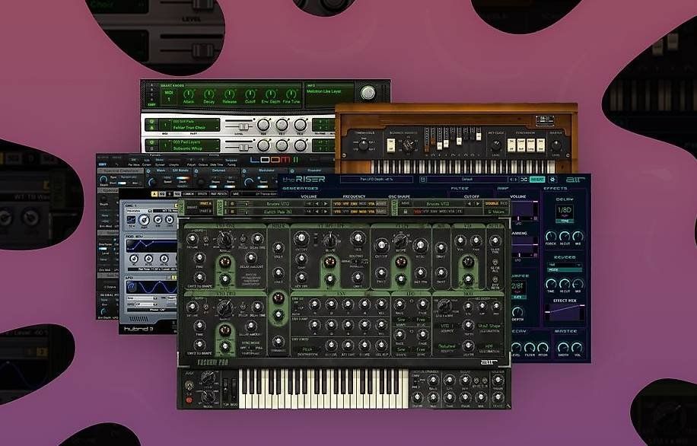The width and height of the screenshot is (697, 446).
Task: Click the large silver knob in Xpand!2's top-right corner
Action: [x=368, y=93]
